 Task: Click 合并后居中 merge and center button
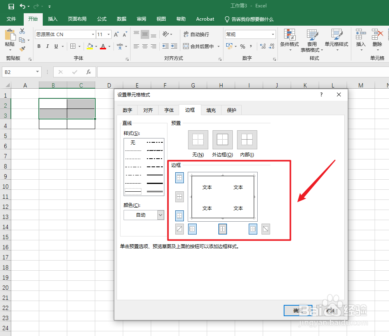[199, 46]
